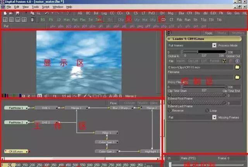Image resolution: width=248 pixels, height=167 pixels.
Task: Click the BG background tool button
Action: 43,19
